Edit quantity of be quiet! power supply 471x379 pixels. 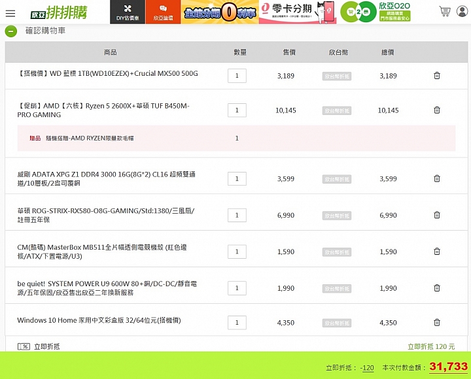tap(237, 288)
